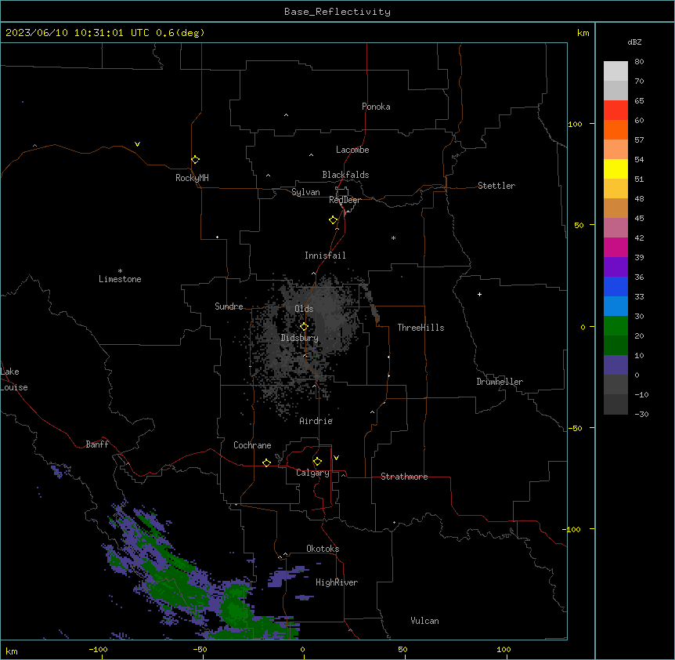Screen dimensions: 675x660
Task: Click the yellow diamond marker above RockyMH
Action: point(195,160)
